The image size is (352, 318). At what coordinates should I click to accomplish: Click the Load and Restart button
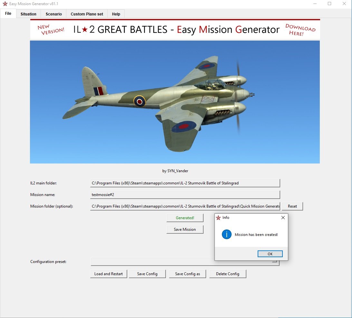click(109, 274)
